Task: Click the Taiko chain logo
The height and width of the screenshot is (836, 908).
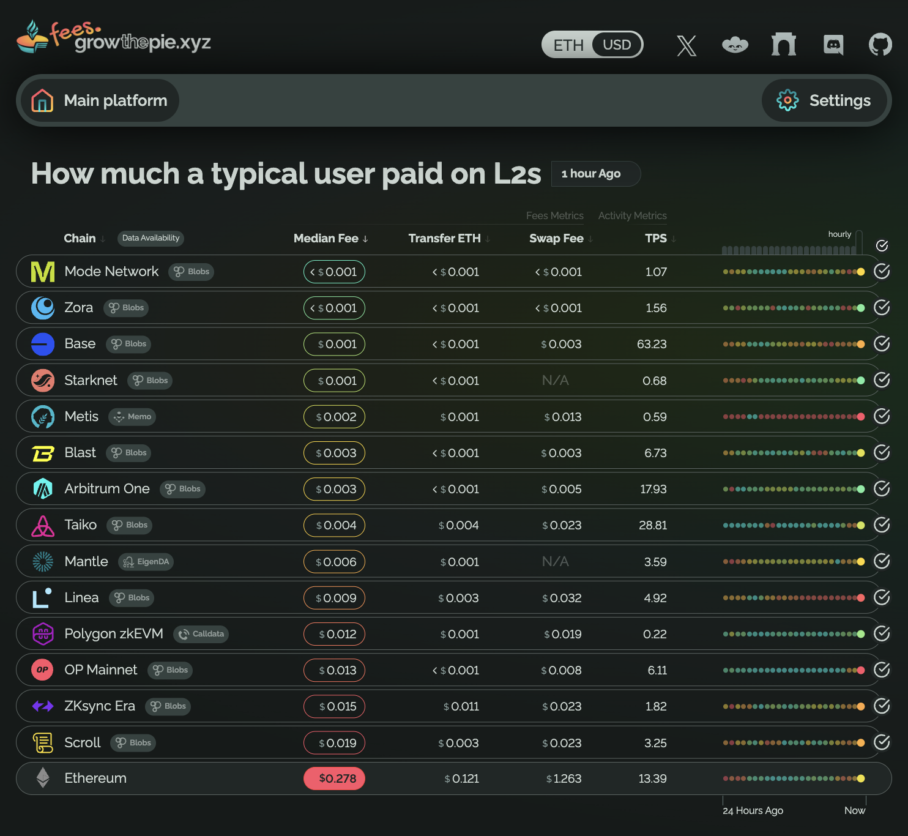Action: (43, 525)
